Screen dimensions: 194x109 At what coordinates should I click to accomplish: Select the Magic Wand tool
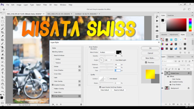click(2, 29)
